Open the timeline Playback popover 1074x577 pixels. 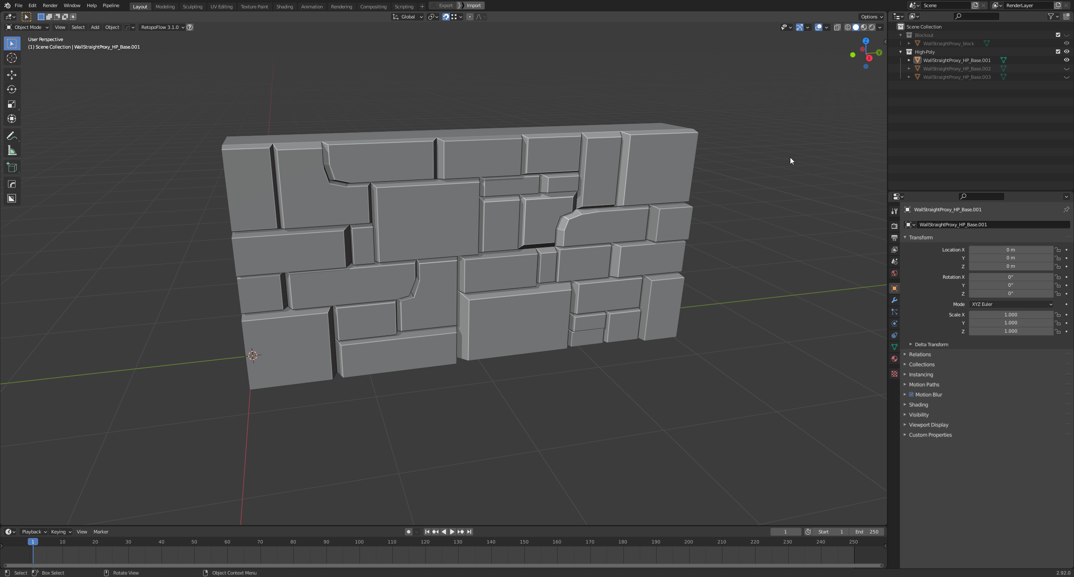[34, 532]
